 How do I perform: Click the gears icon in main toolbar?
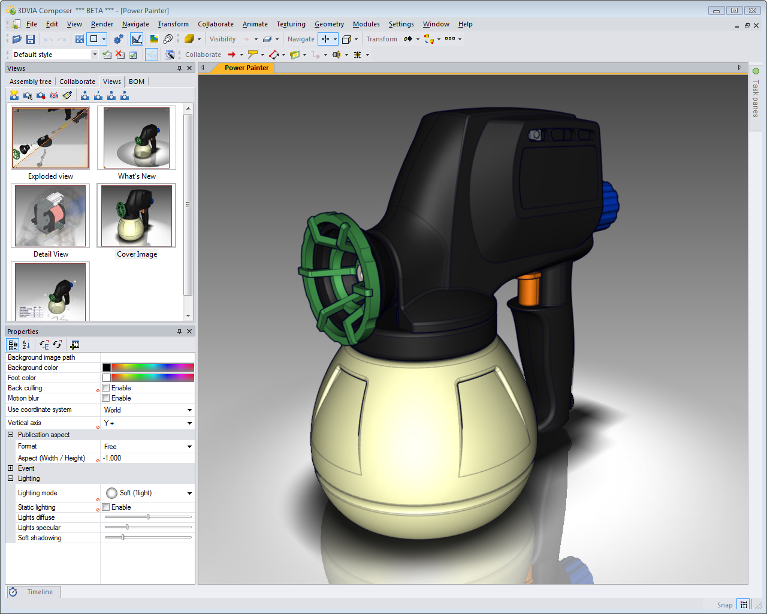click(118, 39)
